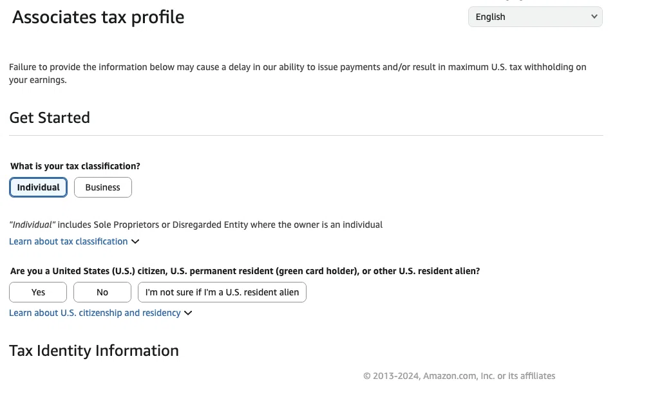
Task: Click the failure to provide information notice
Action: click(298, 73)
